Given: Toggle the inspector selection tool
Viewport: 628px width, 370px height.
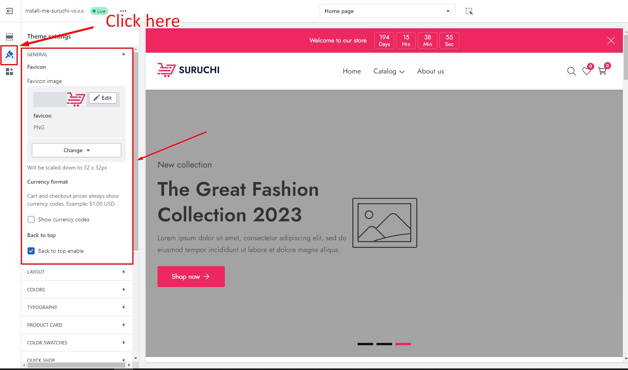Looking at the screenshot, I should pos(469,11).
